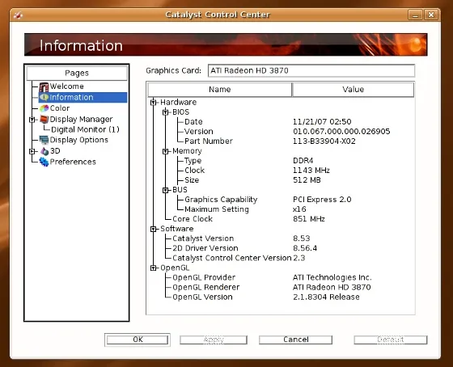453x367 pixels.
Task: Minimize the Catalyst Control Center window
Action: pyautogui.click(x=416, y=15)
